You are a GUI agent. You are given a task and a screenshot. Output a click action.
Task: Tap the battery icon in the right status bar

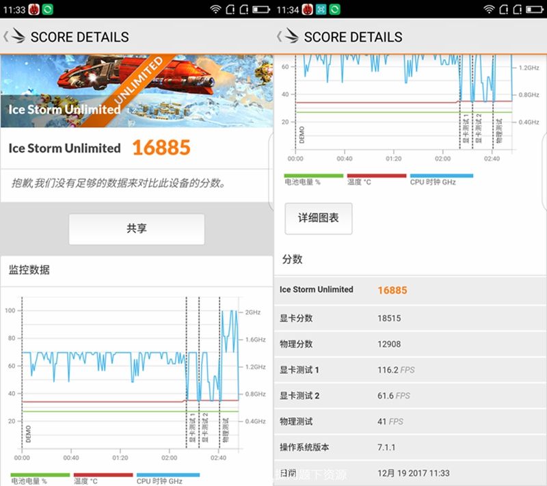point(535,10)
